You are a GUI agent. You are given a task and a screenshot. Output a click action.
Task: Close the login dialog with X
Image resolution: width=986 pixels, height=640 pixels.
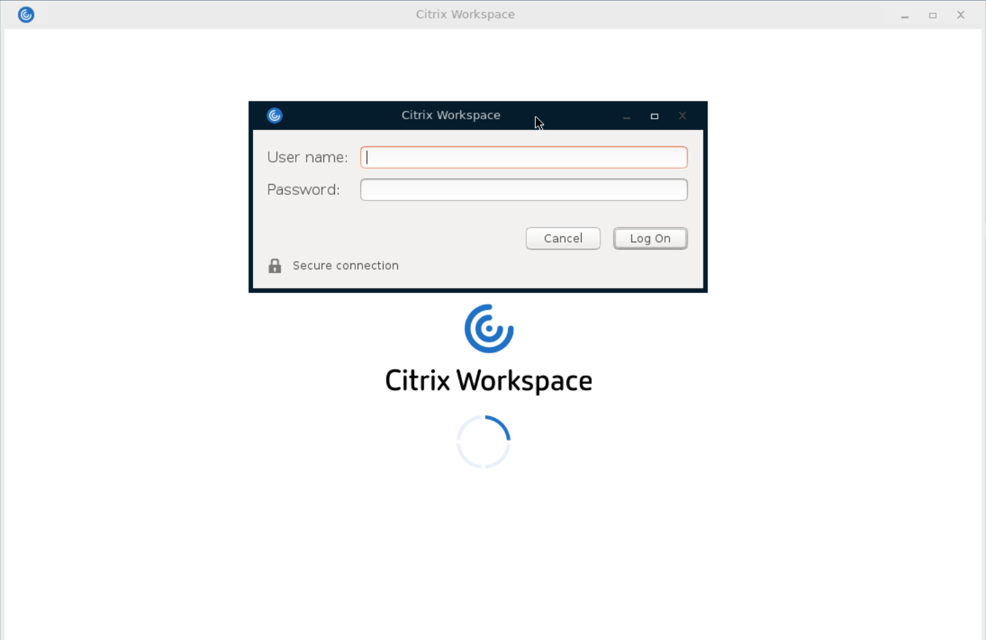point(682,116)
